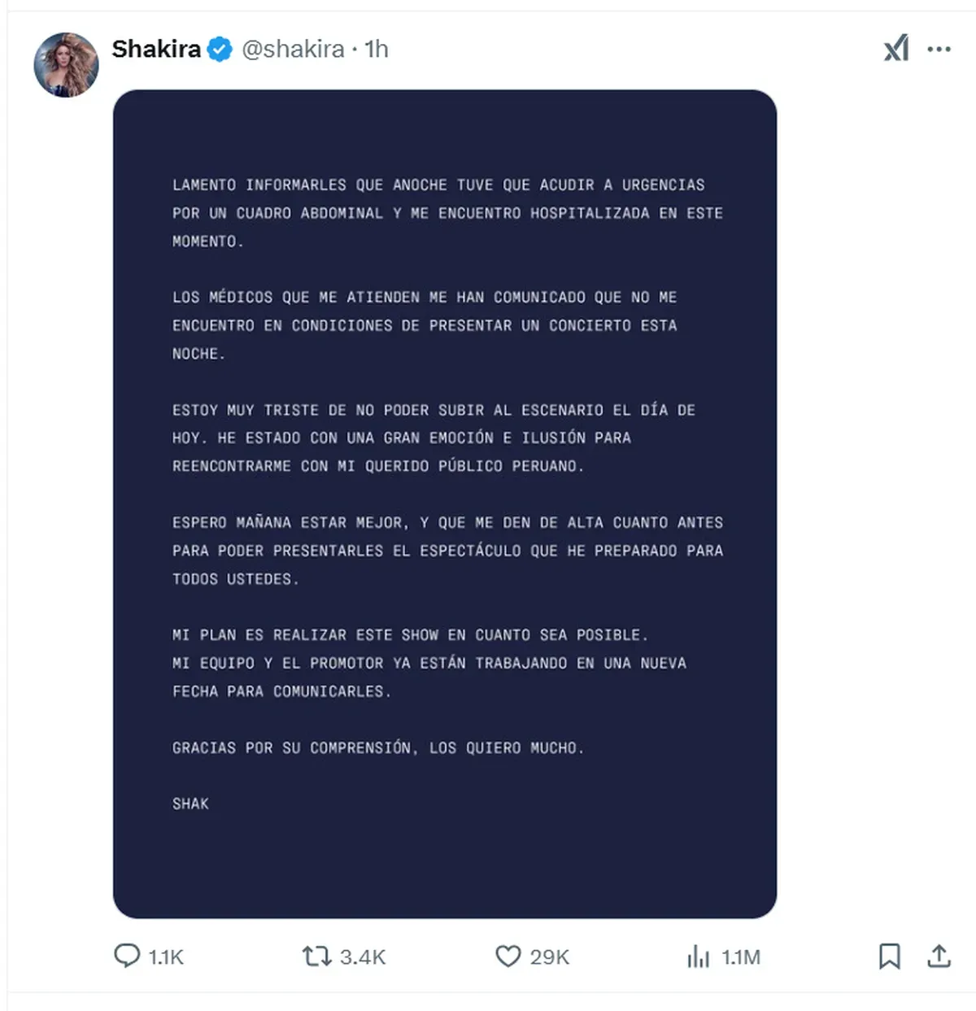This screenshot has width=976, height=1011.
Task: Toggle the like heart icon
Action: point(508,956)
